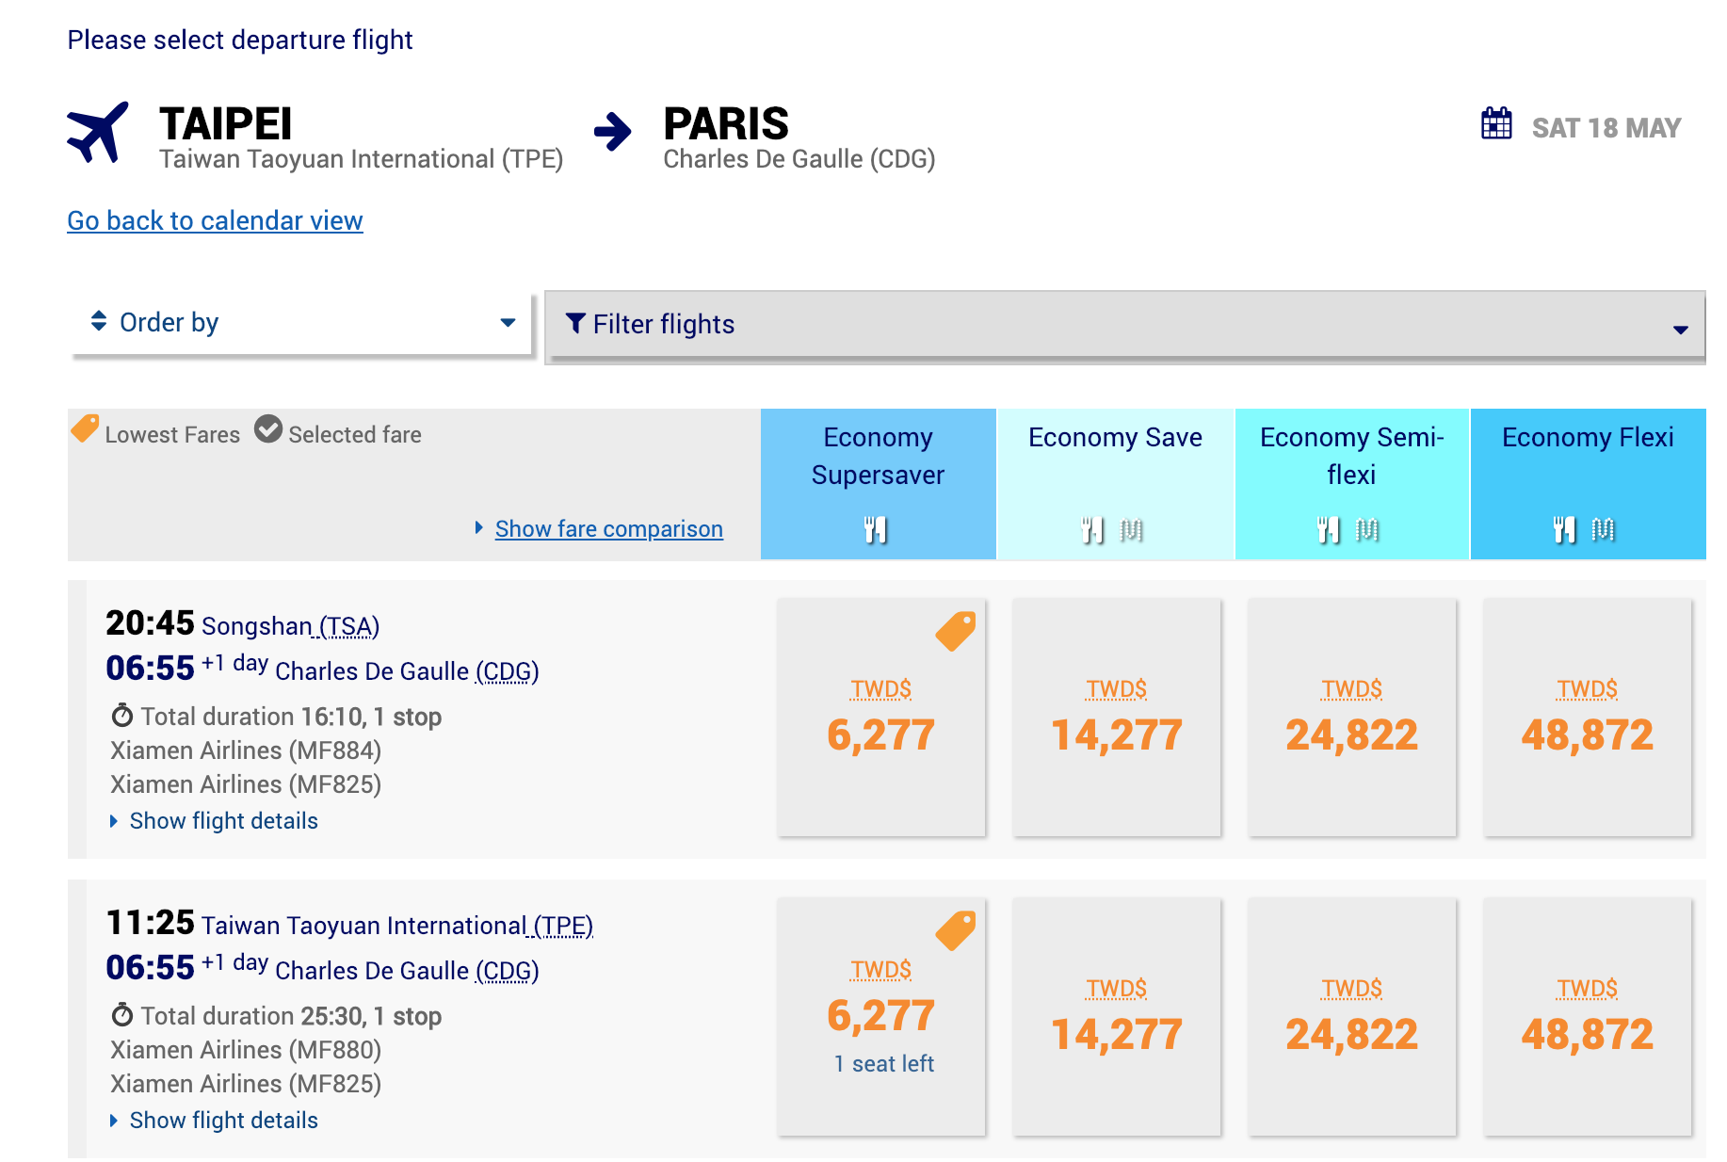Viewport: 1727px width, 1162px height.
Task: Open the Order by dropdown
Action: [302, 323]
